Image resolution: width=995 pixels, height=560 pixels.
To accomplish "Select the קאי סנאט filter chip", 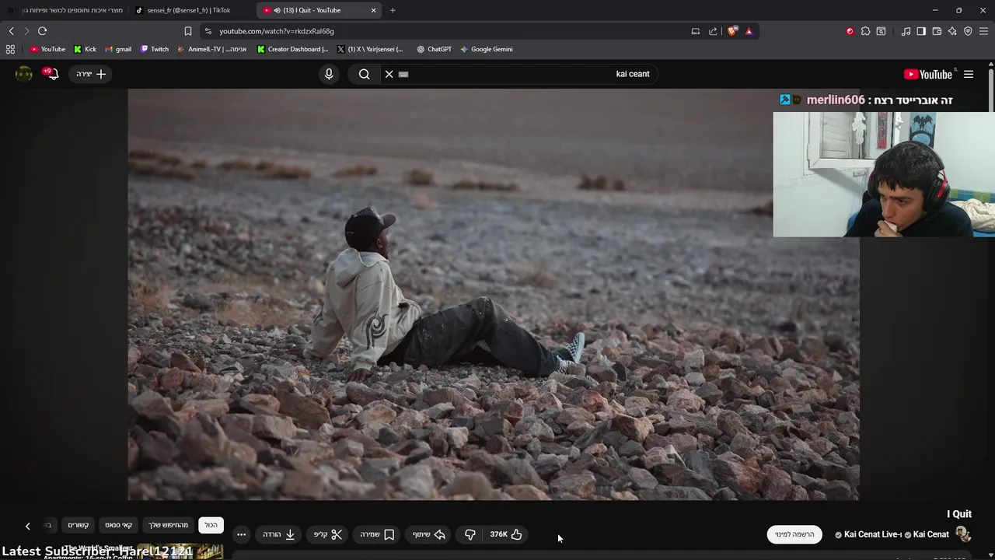I will pos(118,525).
